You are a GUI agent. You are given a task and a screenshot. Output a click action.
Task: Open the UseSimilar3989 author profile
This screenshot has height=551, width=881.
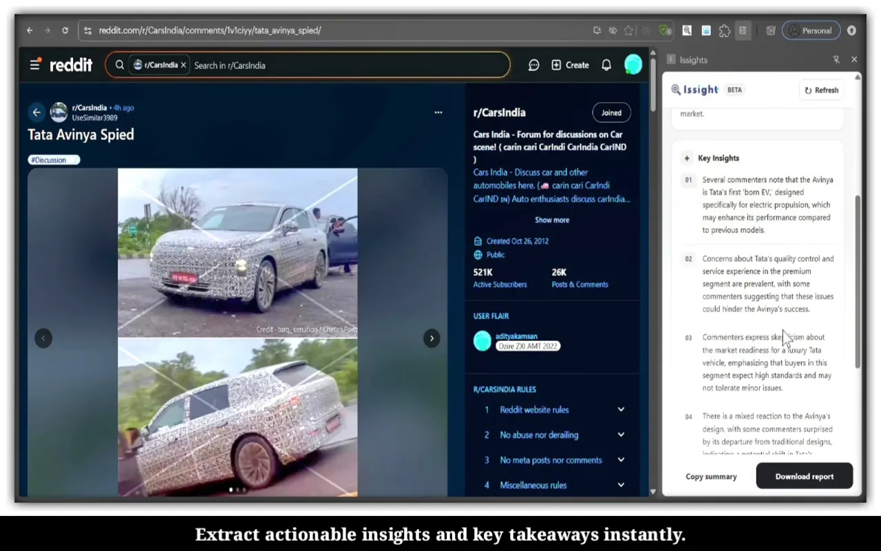pyautogui.click(x=94, y=118)
